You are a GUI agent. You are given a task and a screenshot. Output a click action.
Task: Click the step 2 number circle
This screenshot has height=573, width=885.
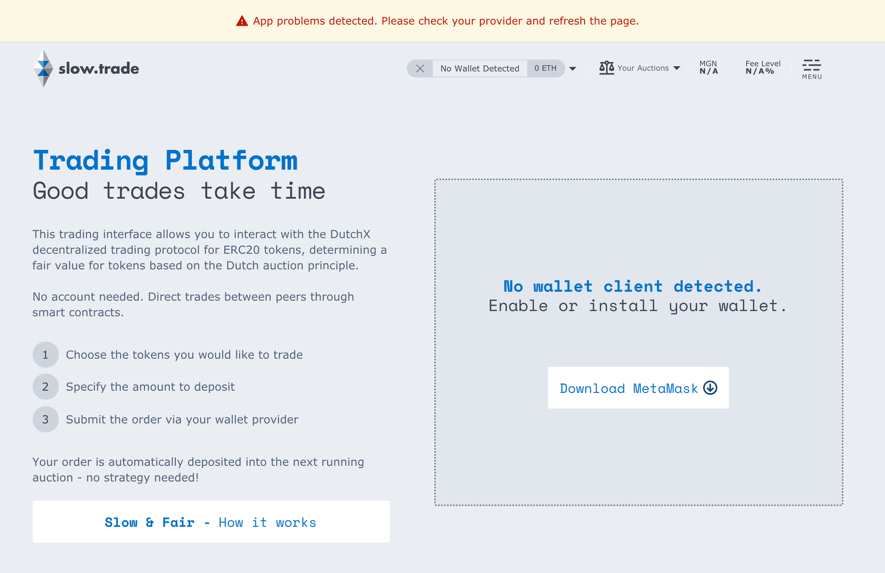45,387
